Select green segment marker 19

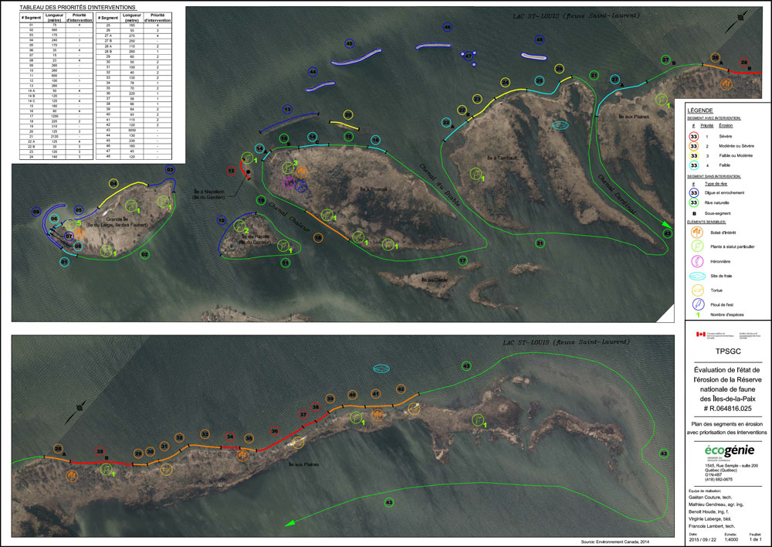click(261, 201)
